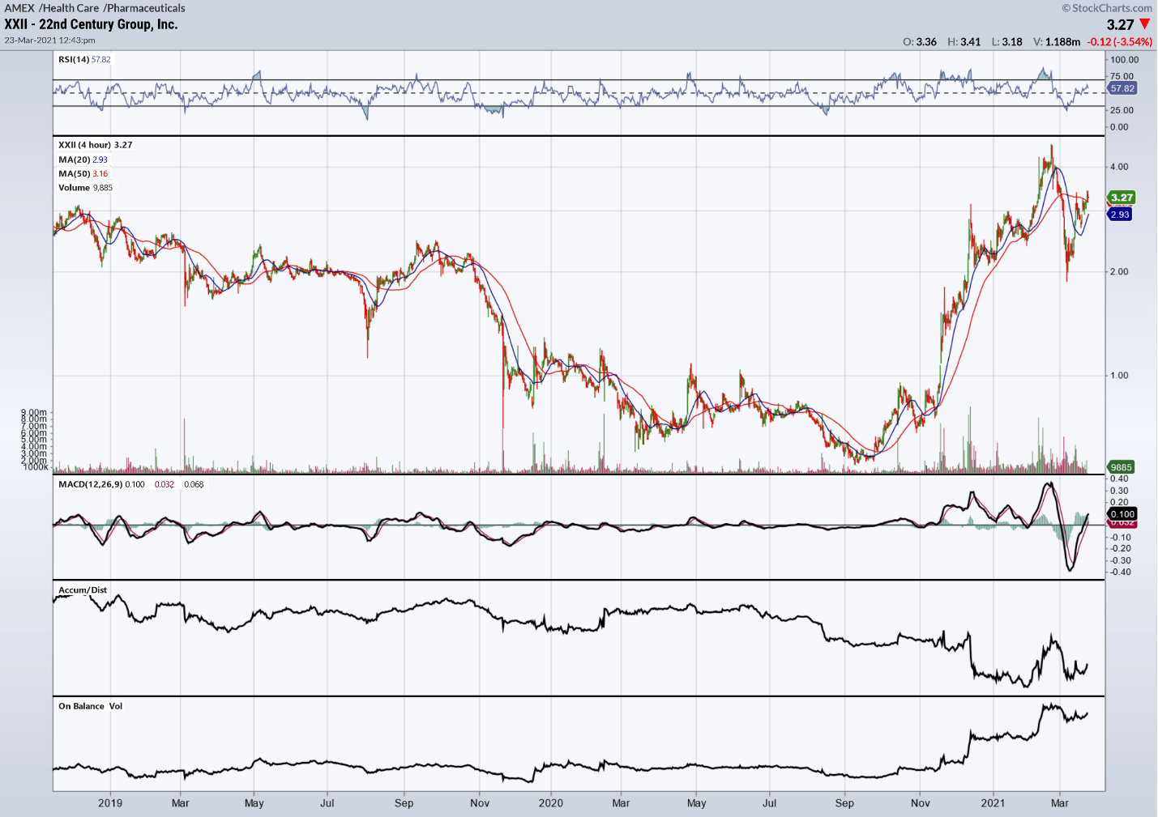Click the 25.00 RSI axis label
This screenshot has height=817, width=1158.
pyautogui.click(x=1122, y=110)
